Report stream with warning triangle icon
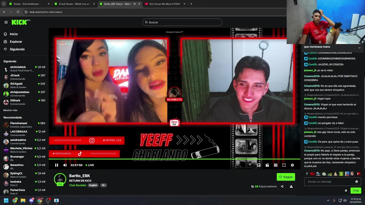This screenshot has width=365, height=205. (x=291, y=186)
